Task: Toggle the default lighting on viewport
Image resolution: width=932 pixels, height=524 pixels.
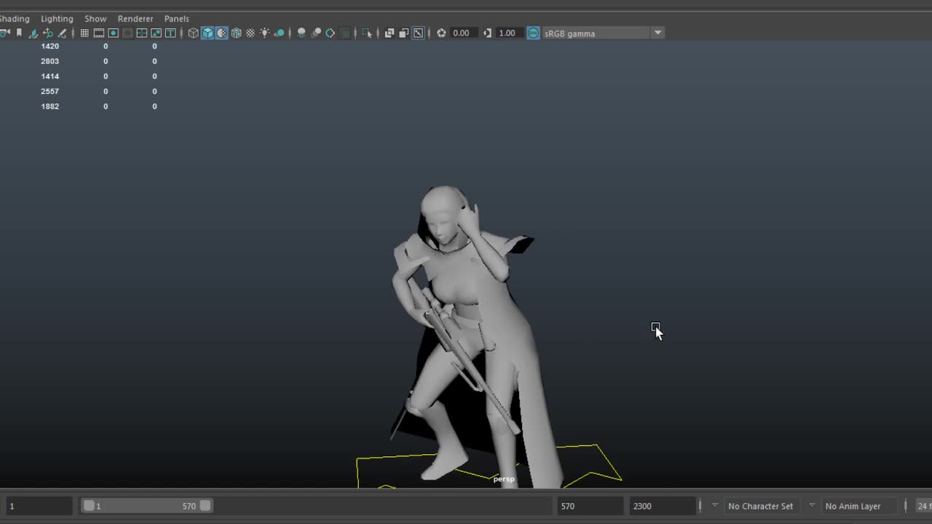Action: coord(264,33)
